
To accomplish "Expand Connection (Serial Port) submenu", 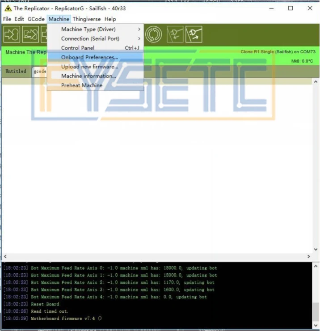I will tap(96, 38).
